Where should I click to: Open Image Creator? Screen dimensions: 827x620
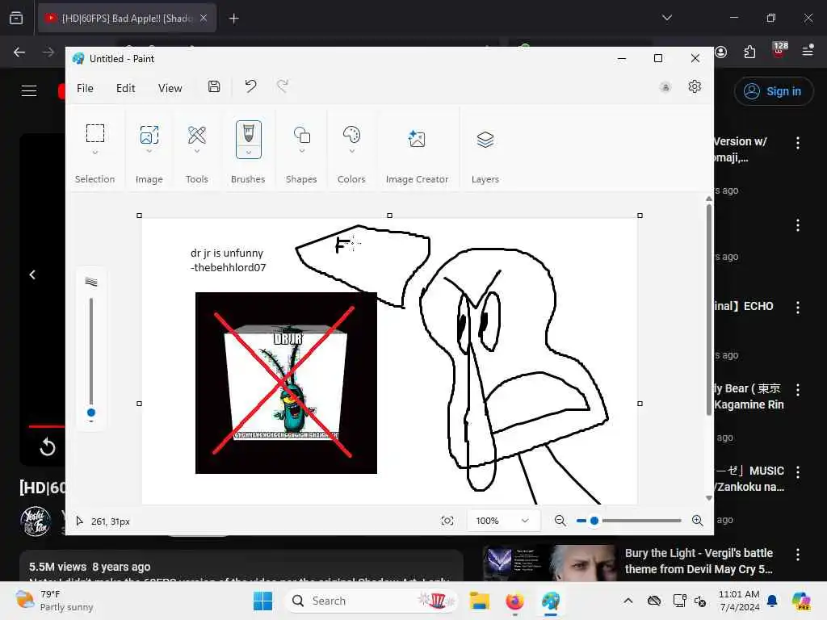tap(417, 139)
